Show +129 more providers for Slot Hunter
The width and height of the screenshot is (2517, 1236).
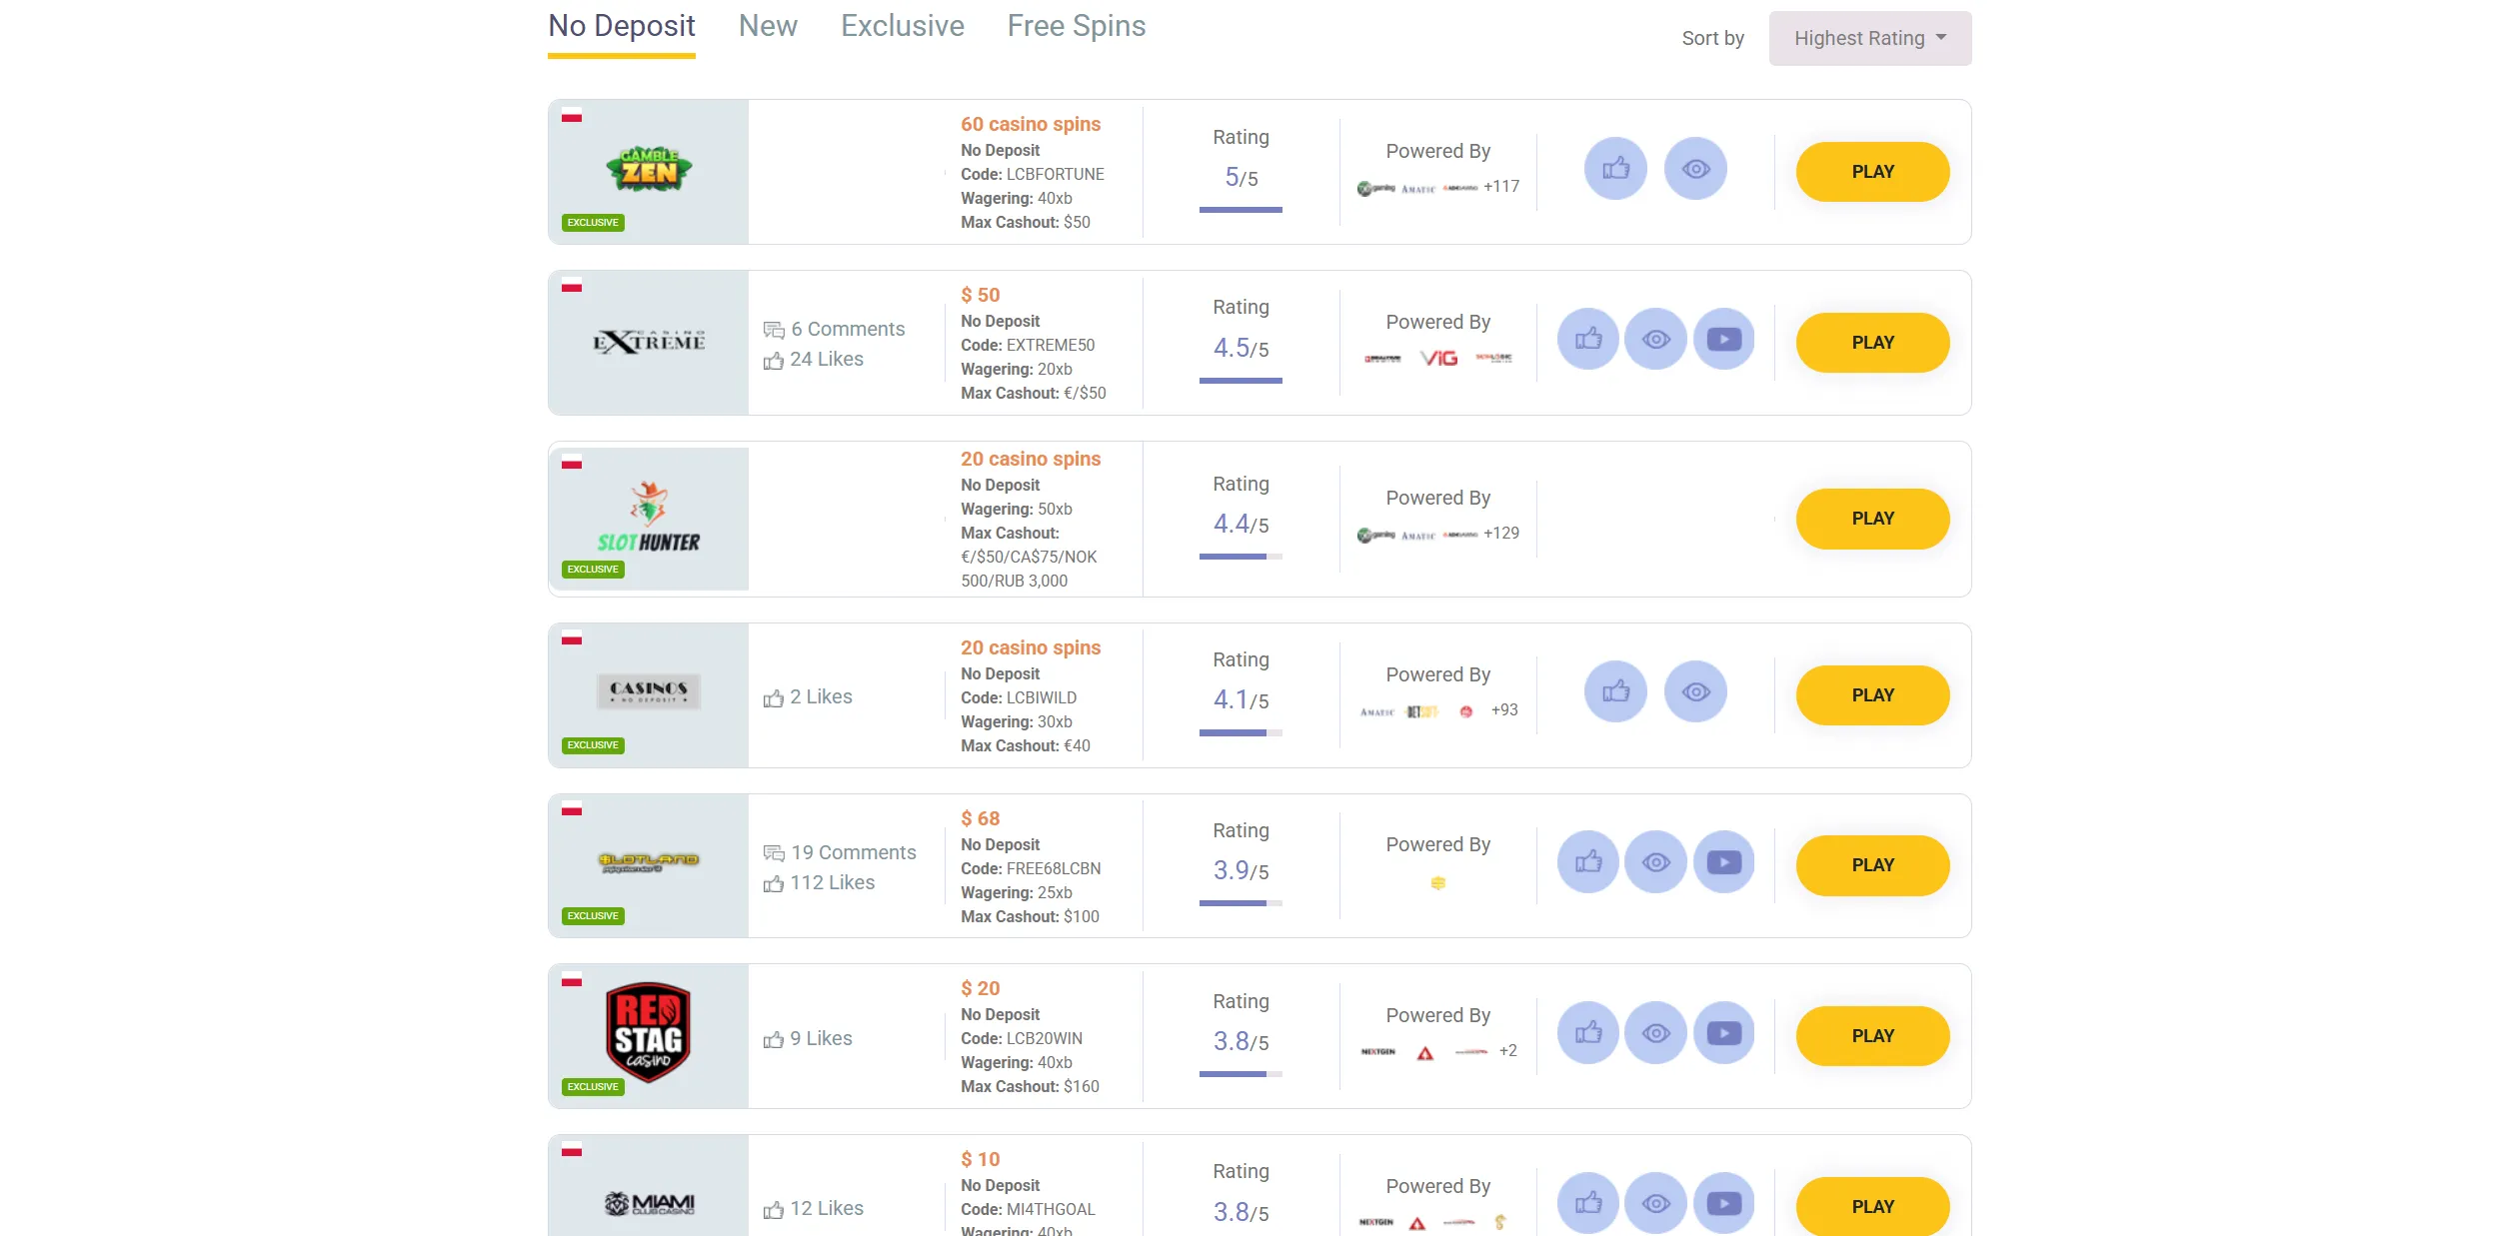(1501, 533)
